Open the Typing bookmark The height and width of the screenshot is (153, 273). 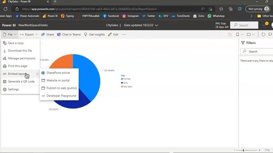(x=67, y=16)
